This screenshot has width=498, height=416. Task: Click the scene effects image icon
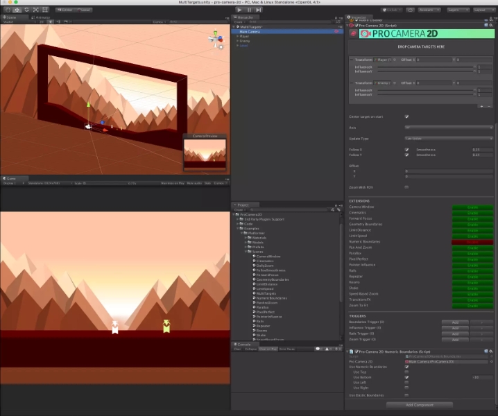pyautogui.click(x=66, y=22)
